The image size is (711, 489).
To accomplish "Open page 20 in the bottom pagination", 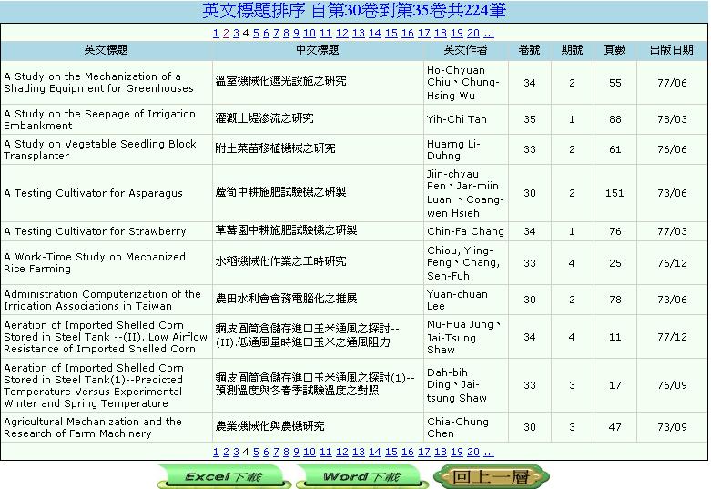I will click(x=473, y=452).
